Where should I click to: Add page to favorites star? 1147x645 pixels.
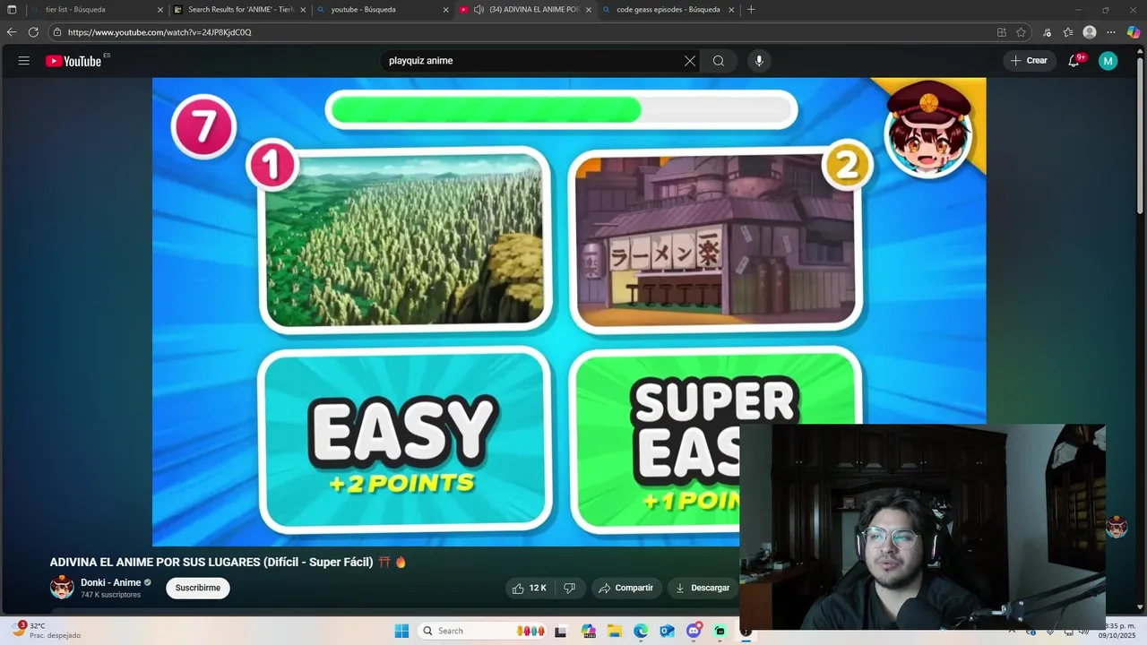tap(1021, 32)
